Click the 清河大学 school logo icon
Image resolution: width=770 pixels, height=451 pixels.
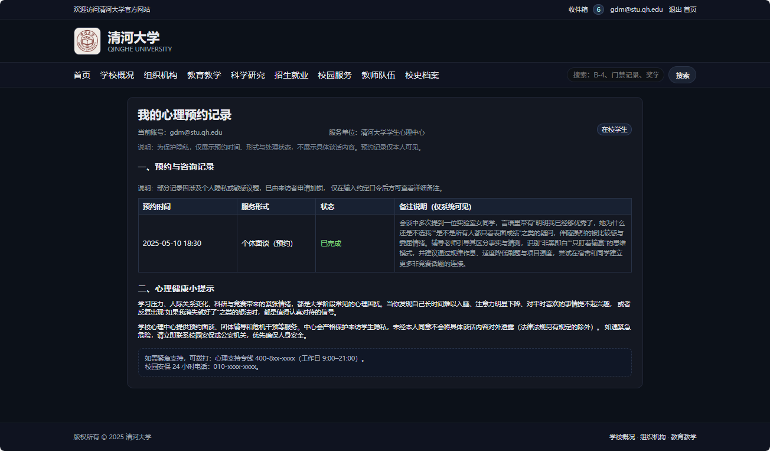pos(87,41)
